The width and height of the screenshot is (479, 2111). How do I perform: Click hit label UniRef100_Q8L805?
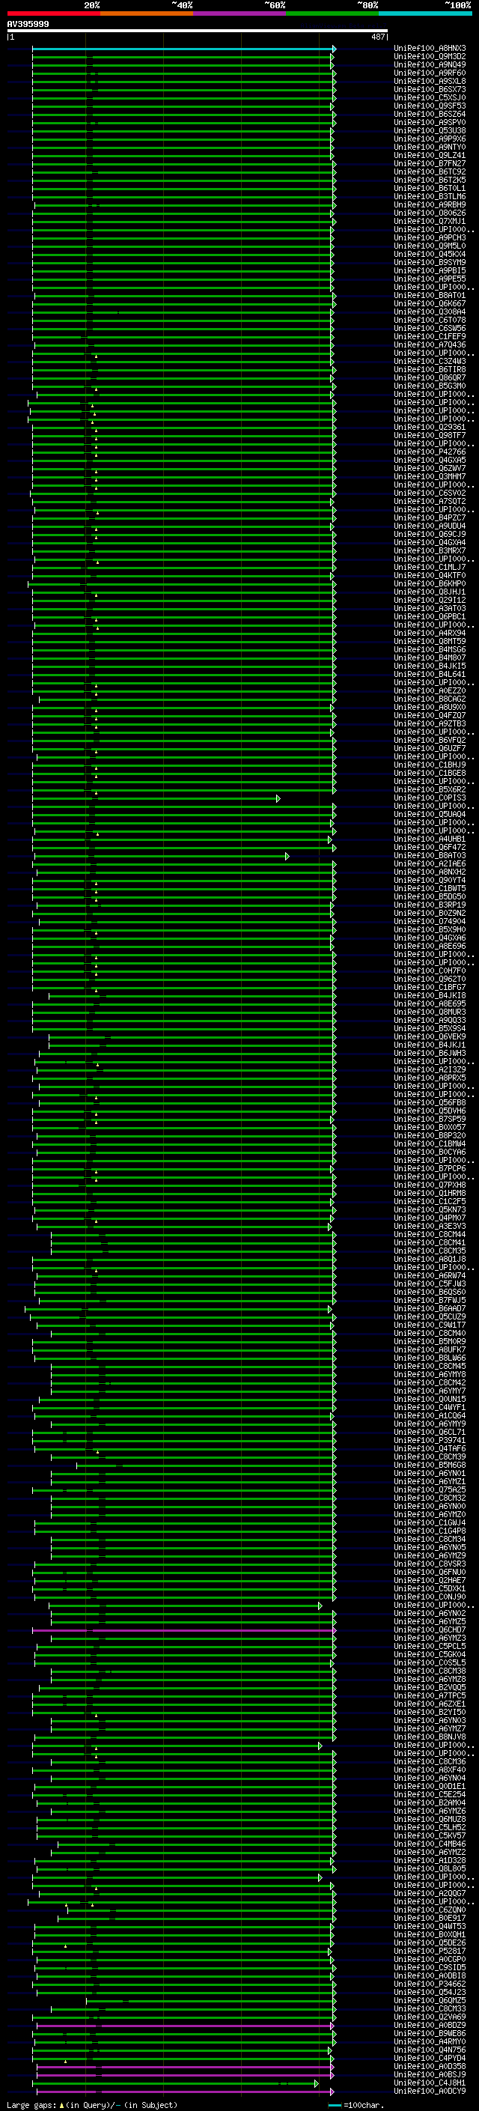(430, 1868)
